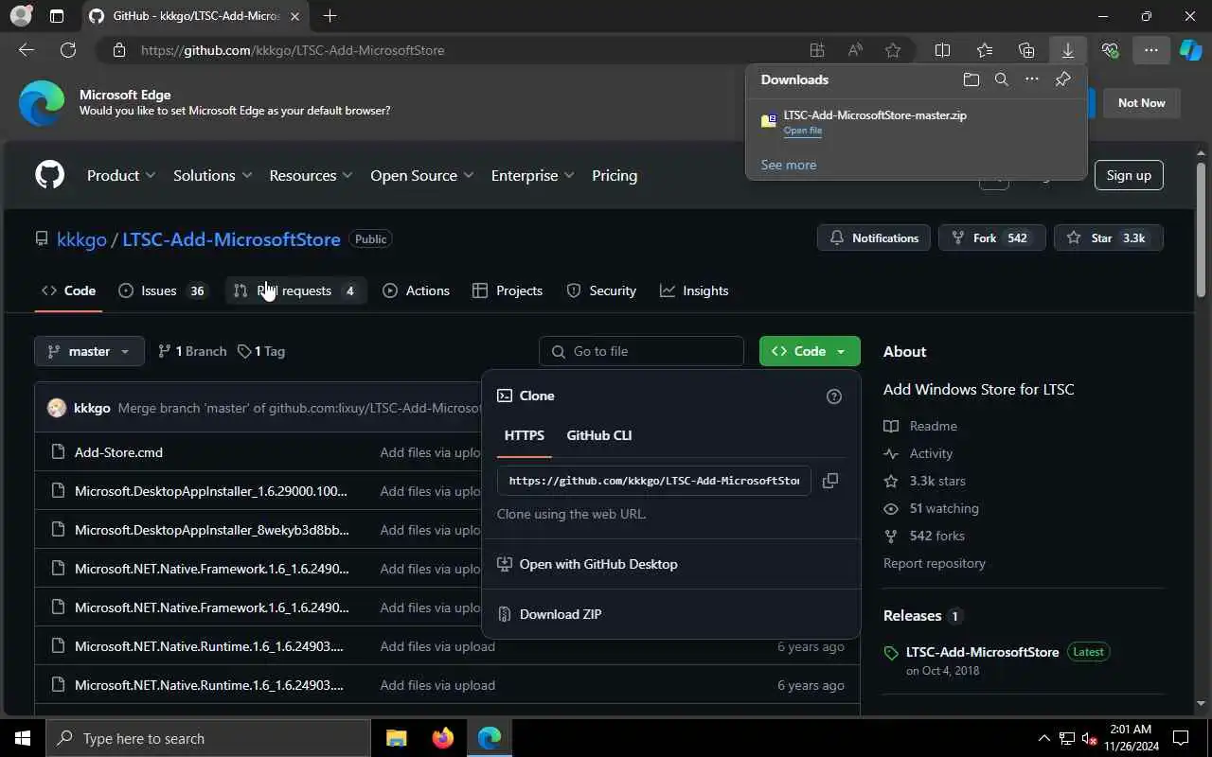Click the Report repository link
Image resolution: width=1212 pixels, height=757 pixels.
point(934,563)
